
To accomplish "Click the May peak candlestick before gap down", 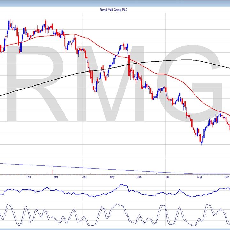I will click(127, 47).
